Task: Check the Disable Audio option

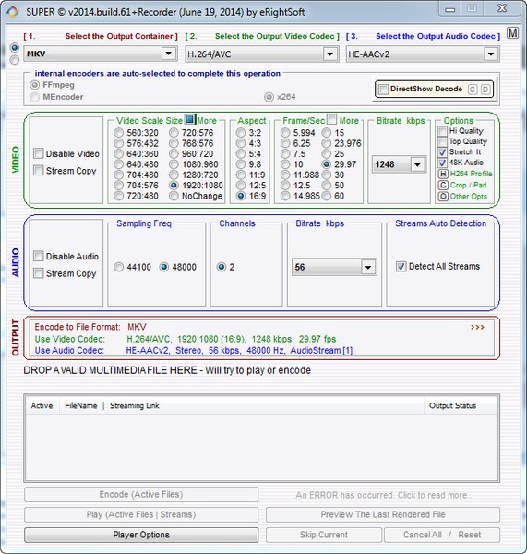Action: point(39,256)
